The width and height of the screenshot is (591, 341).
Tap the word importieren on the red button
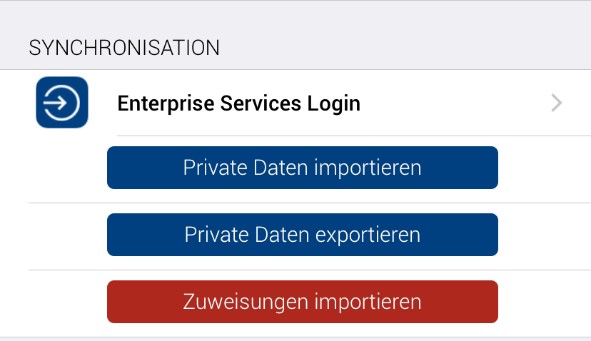[x=368, y=302]
